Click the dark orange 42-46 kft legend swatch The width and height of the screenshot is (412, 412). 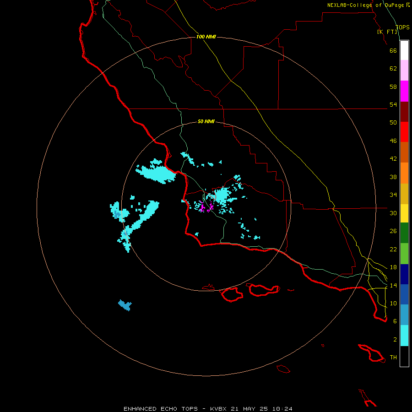coord(404,152)
